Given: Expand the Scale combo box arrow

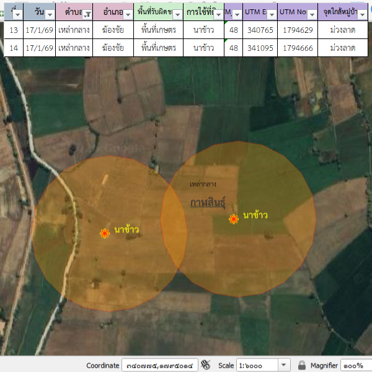Looking at the screenshot, I should pos(284,365).
